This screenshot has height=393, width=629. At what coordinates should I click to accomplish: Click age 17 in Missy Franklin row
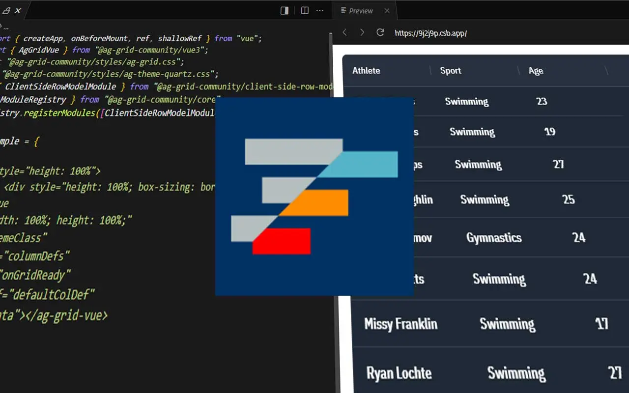601,323
